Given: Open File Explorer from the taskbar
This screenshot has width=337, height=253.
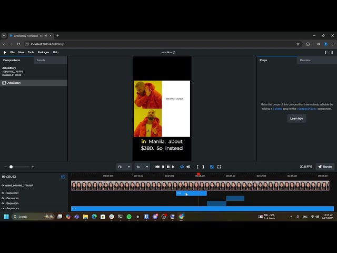Looking at the screenshot, I should 85,217.
